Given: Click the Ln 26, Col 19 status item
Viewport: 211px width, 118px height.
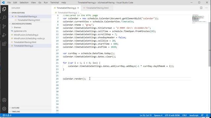Looking at the screenshot, I should pos(146,115).
